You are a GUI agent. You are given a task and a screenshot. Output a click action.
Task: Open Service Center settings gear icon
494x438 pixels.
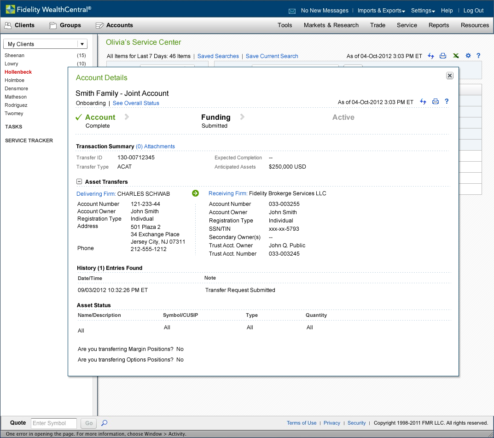pos(468,56)
